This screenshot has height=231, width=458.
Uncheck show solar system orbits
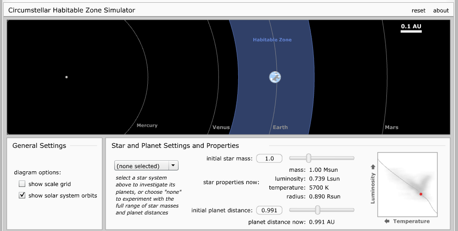pyautogui.click(x=22, y=195)
